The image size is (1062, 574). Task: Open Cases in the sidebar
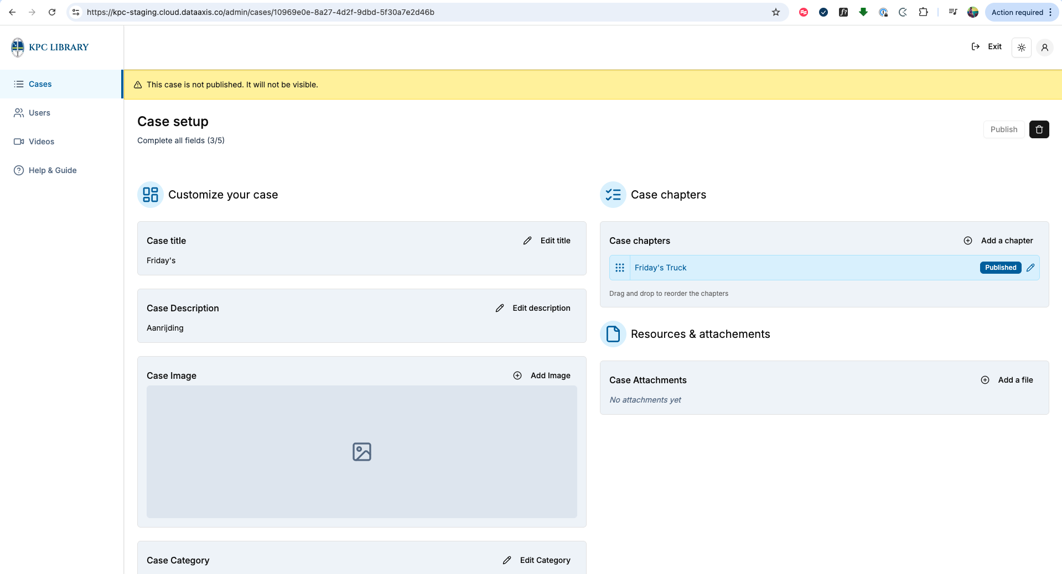pos(61,84)
